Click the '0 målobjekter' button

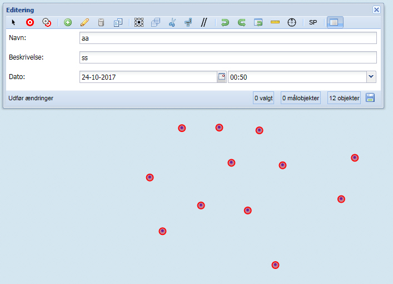[x=301, y=98]
